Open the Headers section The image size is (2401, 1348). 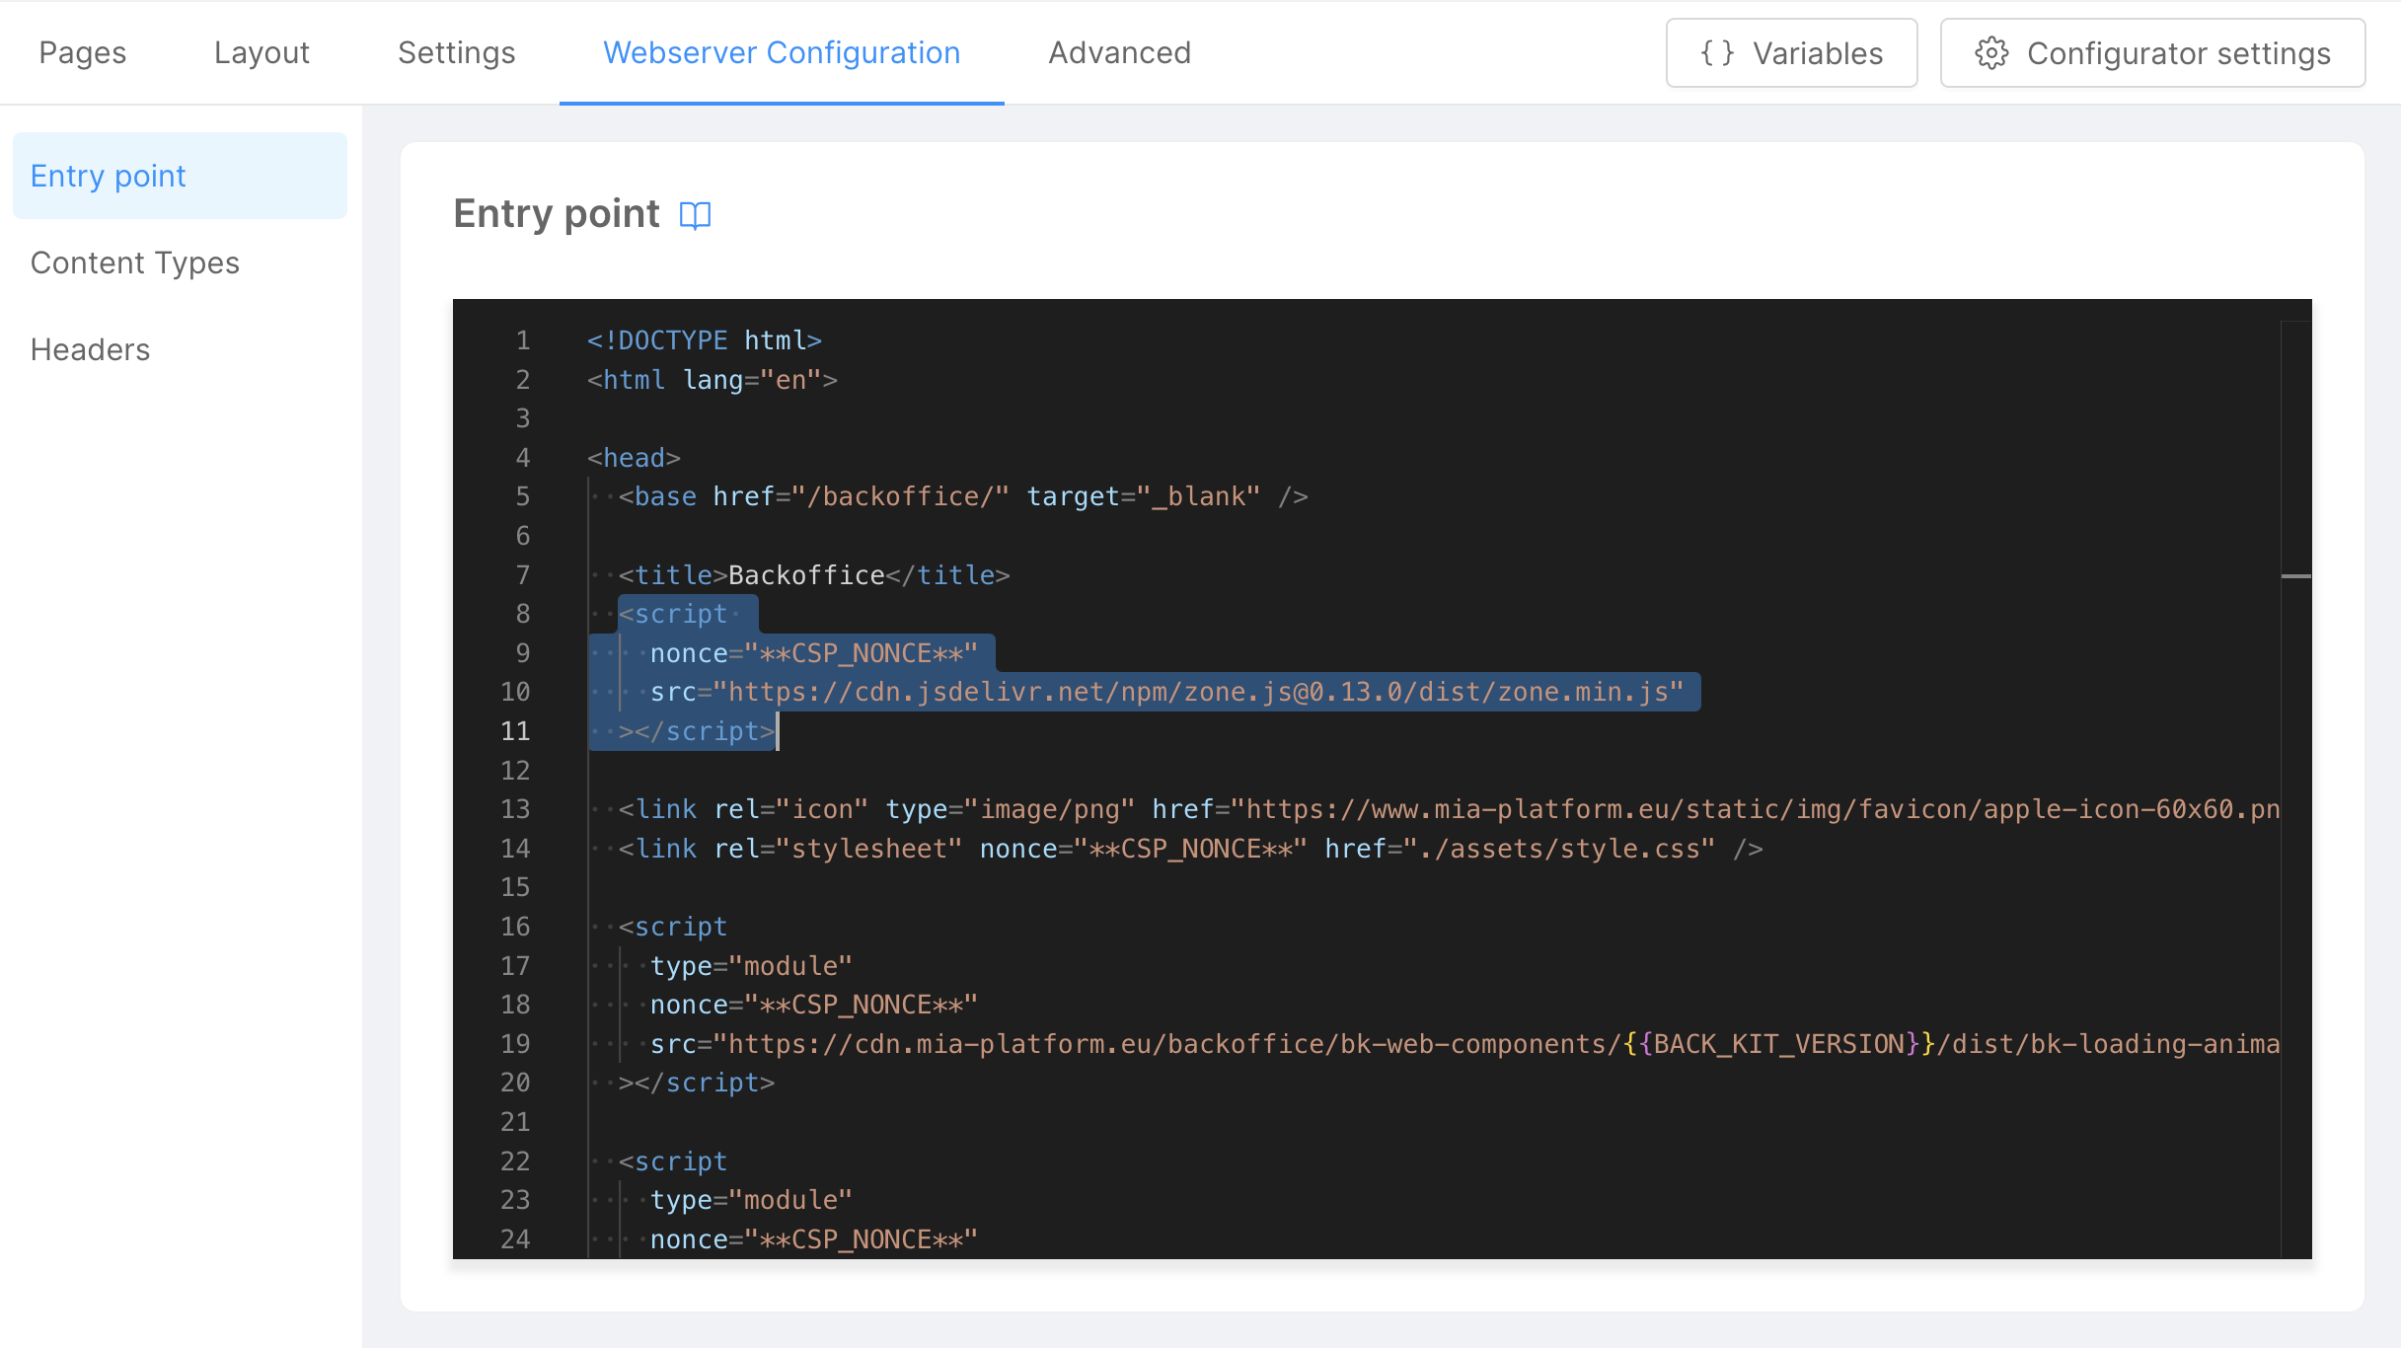[x=90, y=348]
